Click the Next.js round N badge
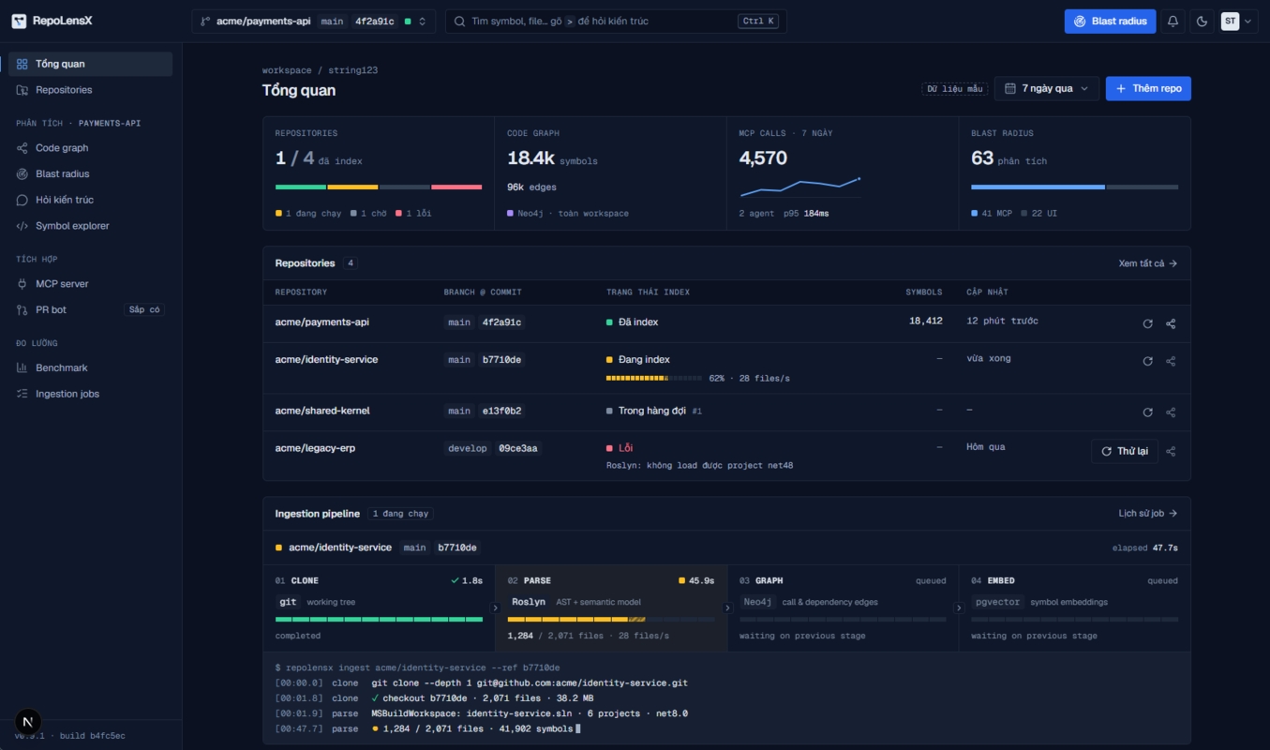 28,722
